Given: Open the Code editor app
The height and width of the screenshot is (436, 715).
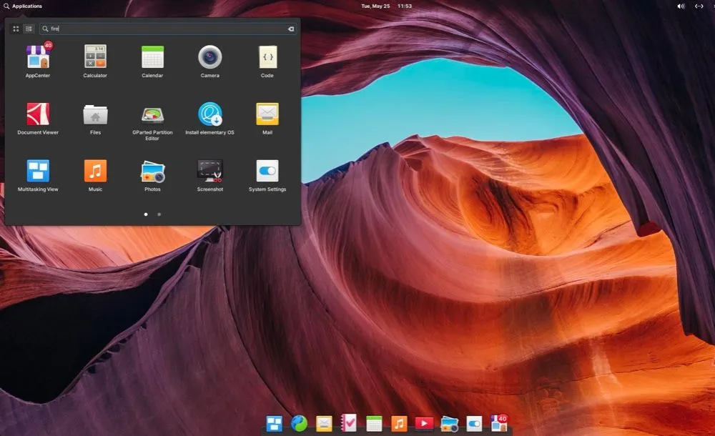Looking at the screenshot, I should point(267,60).
